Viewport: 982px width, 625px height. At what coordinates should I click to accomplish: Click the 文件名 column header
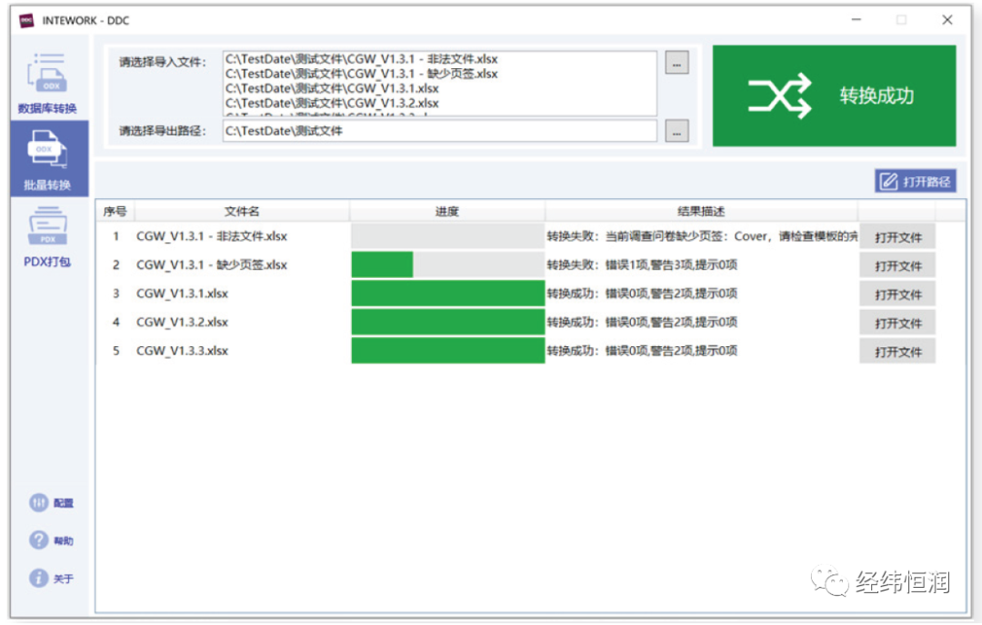tap(242, 210)
